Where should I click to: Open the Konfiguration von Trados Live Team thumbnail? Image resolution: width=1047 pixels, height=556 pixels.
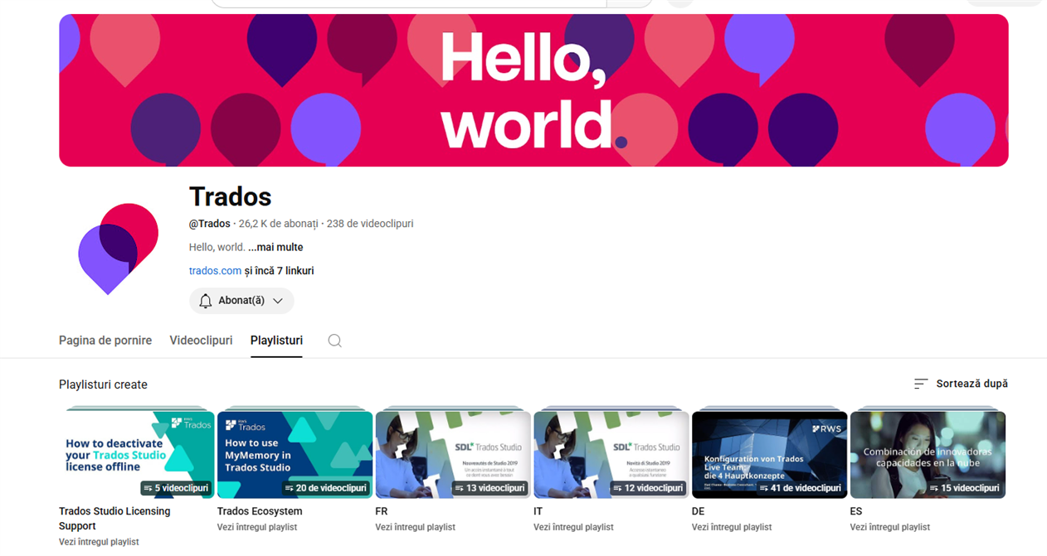(770, 455)
